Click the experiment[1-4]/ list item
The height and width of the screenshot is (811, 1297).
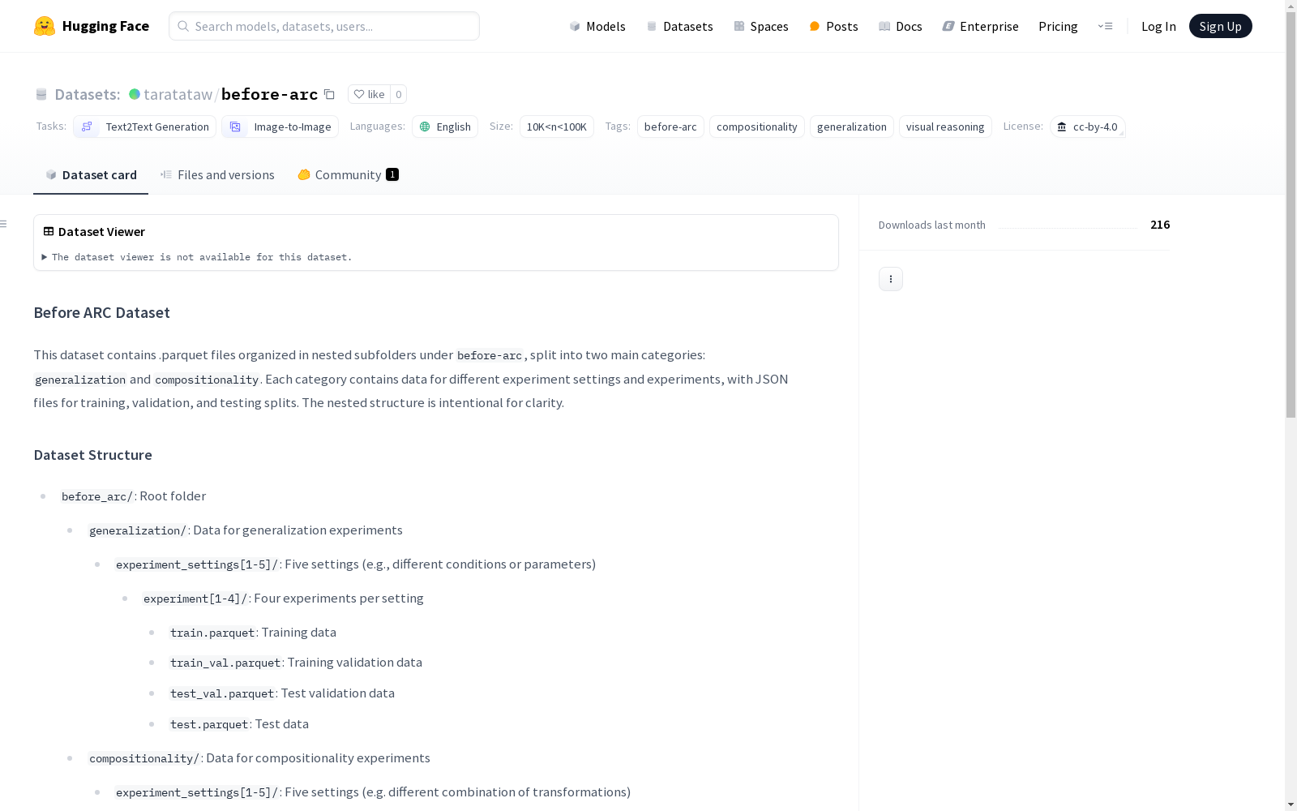[x=283, y=599]
